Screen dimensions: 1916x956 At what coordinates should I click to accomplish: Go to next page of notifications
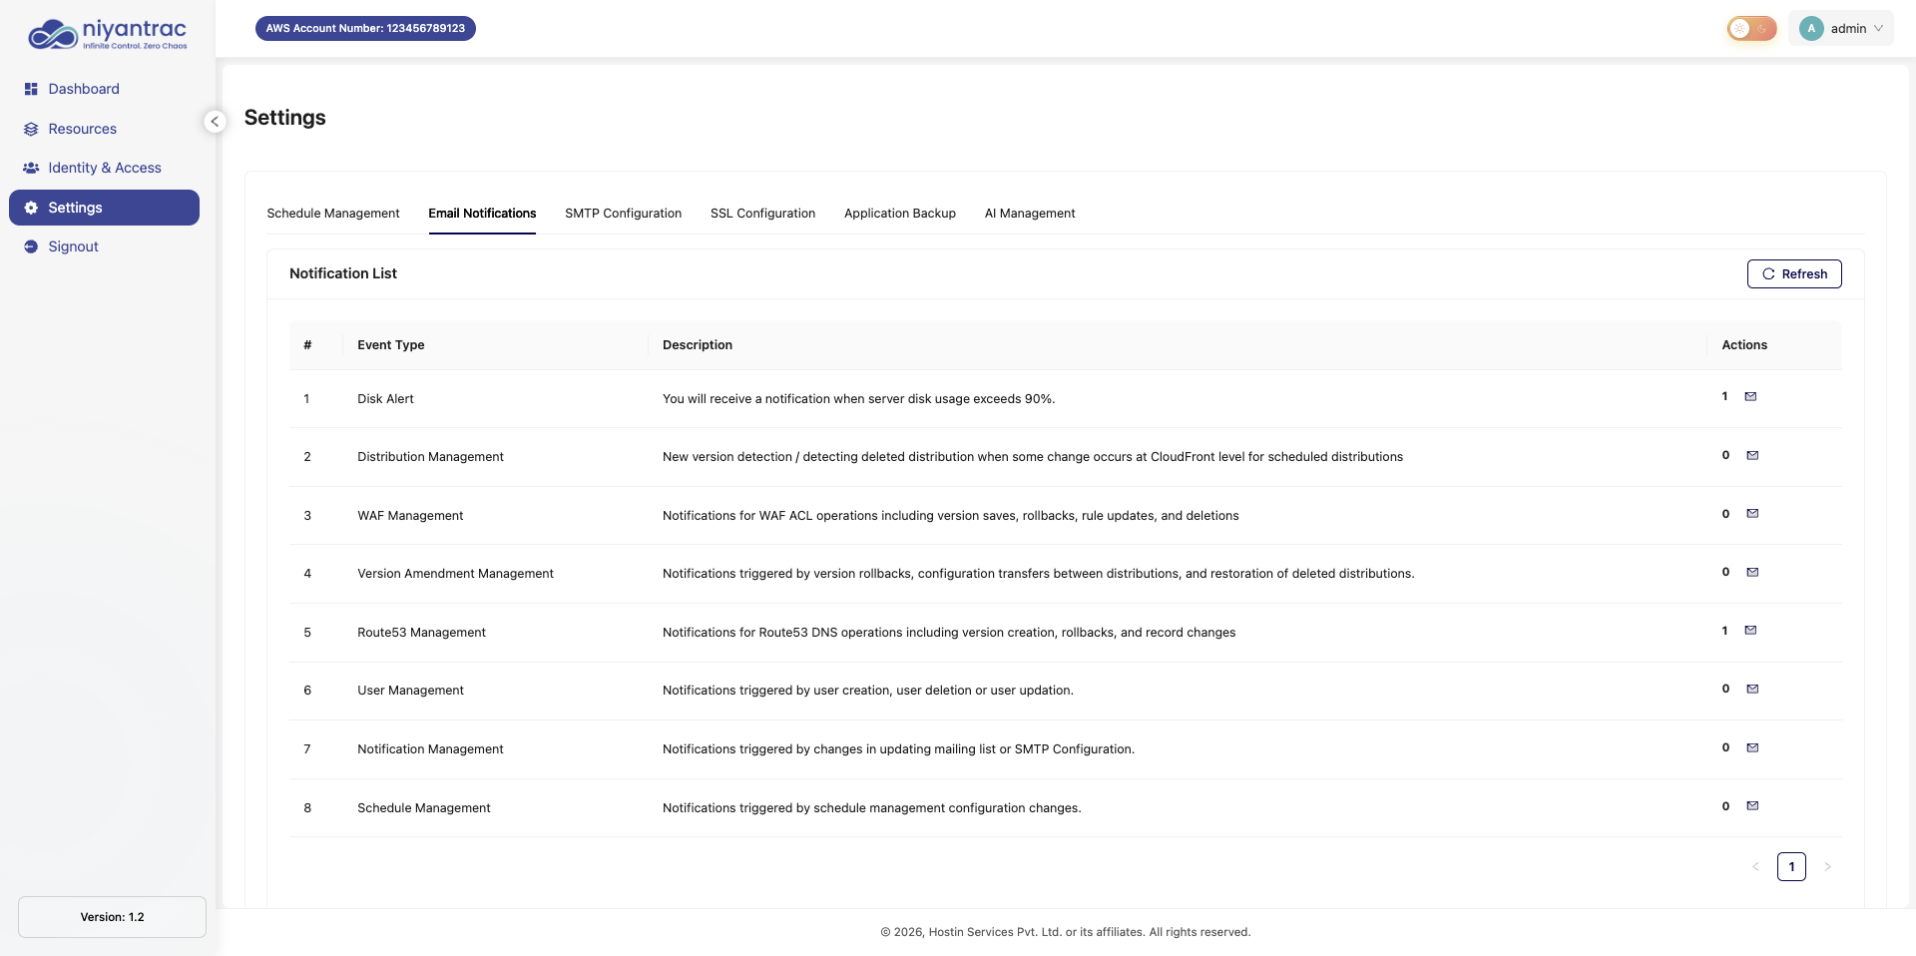(1827, 866)
